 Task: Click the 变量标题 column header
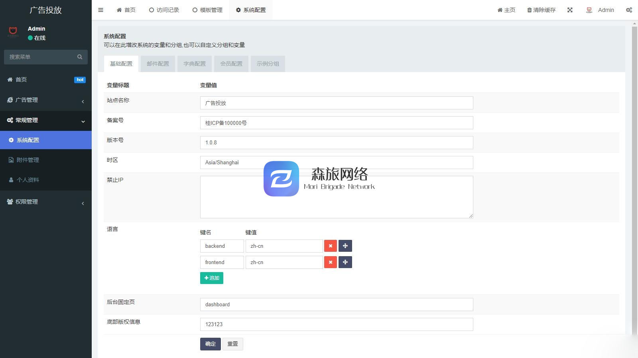118,85
